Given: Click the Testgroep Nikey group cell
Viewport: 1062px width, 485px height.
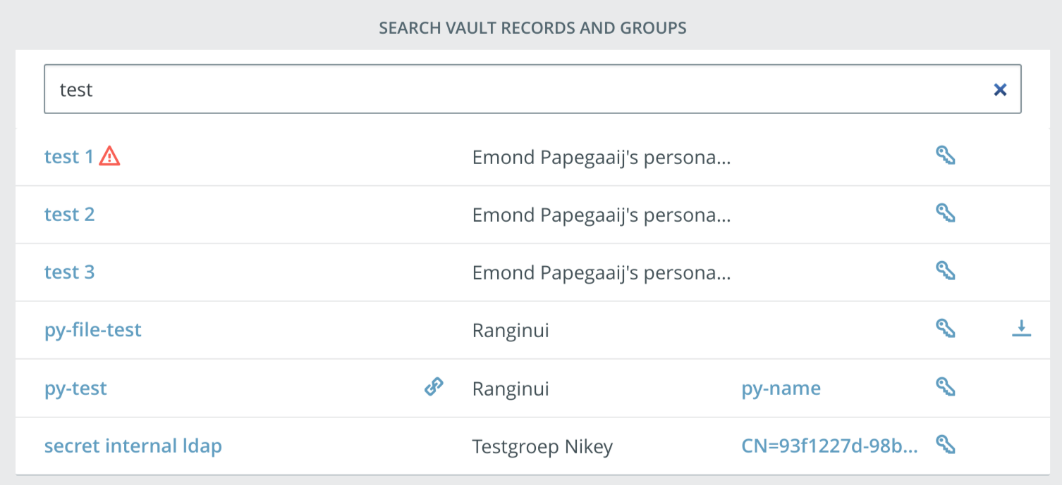Looking at the screenshot, I should pyautogui.click(x=542, y=446).
